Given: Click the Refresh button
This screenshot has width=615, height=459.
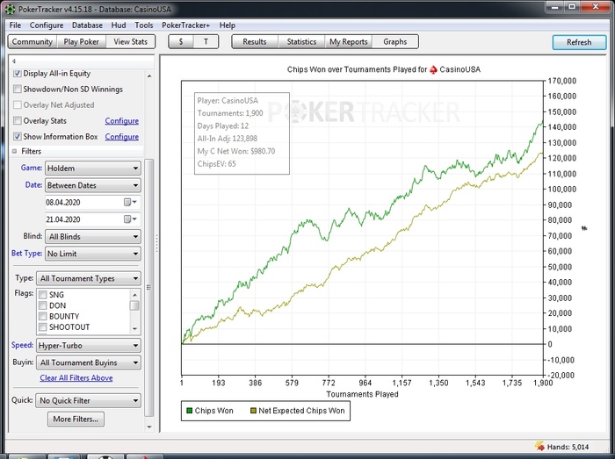Looking at the screenshot, I should (x=579, y=42).
